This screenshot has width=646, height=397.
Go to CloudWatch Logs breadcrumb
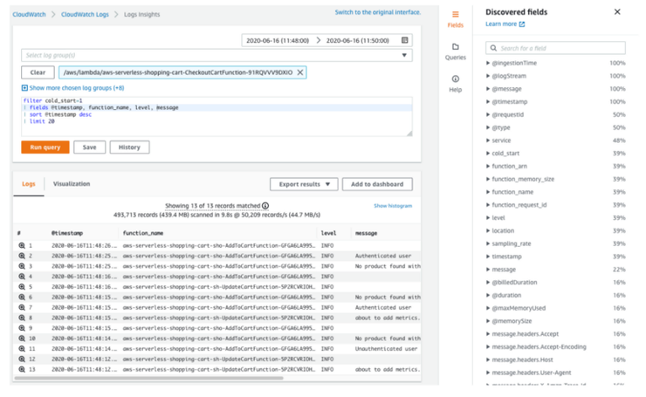point(85,15)
